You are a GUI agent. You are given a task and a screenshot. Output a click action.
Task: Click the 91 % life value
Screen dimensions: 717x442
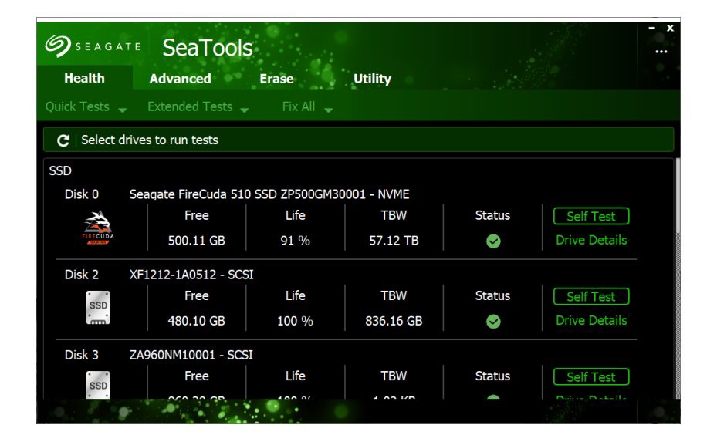(295, 241)
